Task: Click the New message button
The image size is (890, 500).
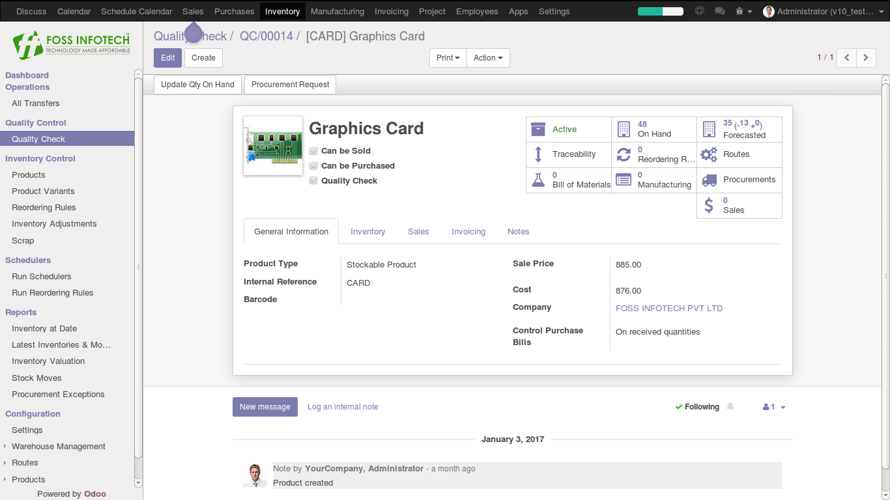Action: tap(265, 407)
